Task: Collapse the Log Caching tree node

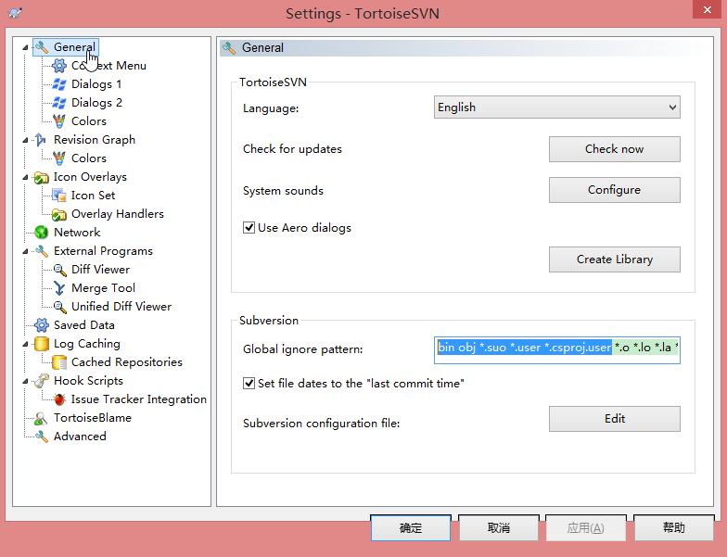Action: [26, 344]
